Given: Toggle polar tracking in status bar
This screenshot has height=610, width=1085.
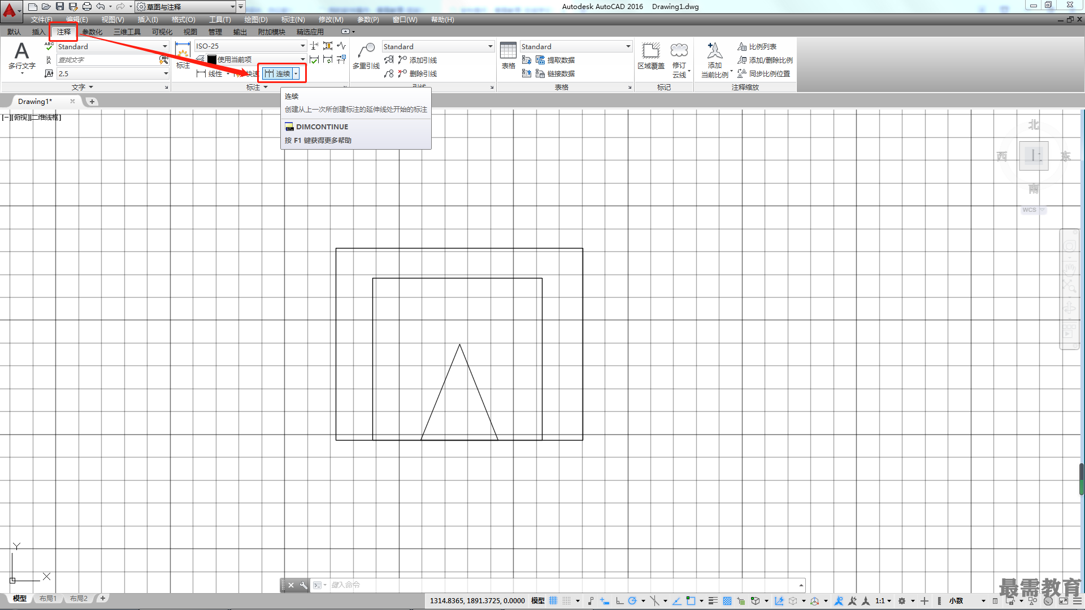Looking at the screenshot, I should tap(632, 601).
